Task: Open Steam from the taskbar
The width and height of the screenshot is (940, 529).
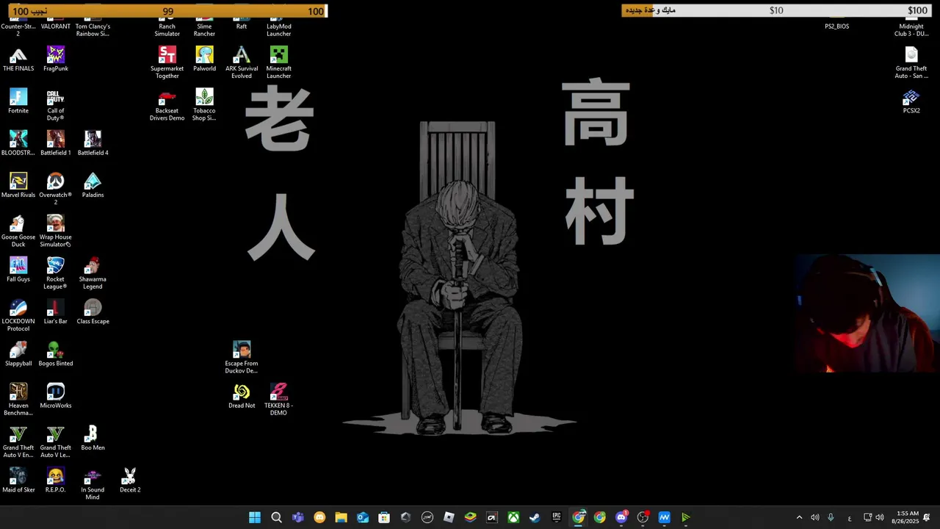Action: tap(535, 517)
